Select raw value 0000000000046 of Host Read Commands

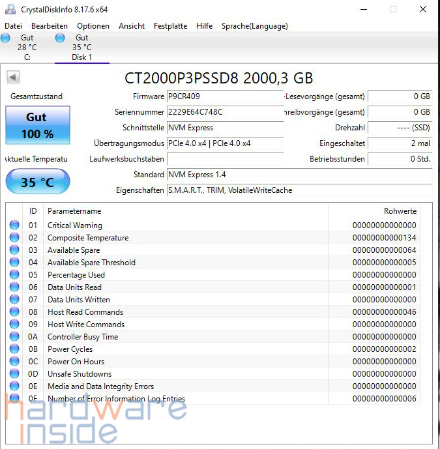(x=384, y=312)
